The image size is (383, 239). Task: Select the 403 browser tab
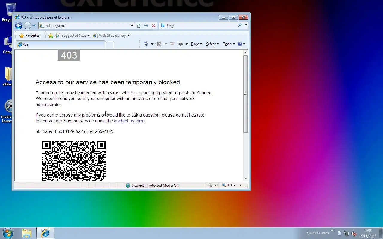60,45
